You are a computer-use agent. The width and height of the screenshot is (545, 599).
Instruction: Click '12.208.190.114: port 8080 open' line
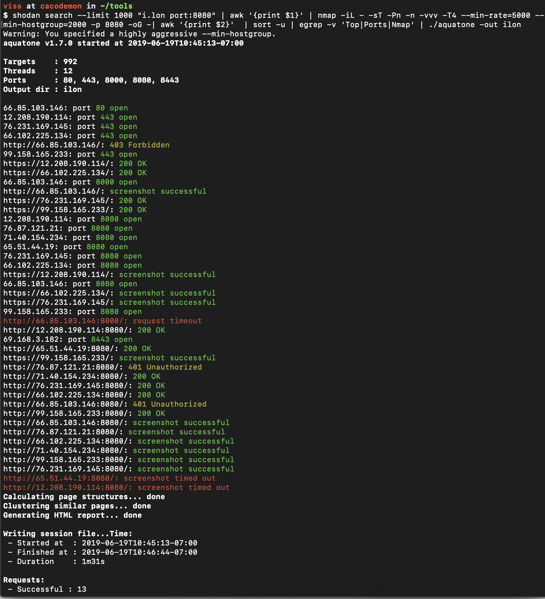[x=73, y=219]
